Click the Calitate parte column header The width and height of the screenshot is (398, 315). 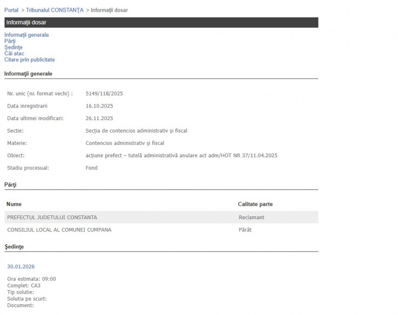click(255, 204)
